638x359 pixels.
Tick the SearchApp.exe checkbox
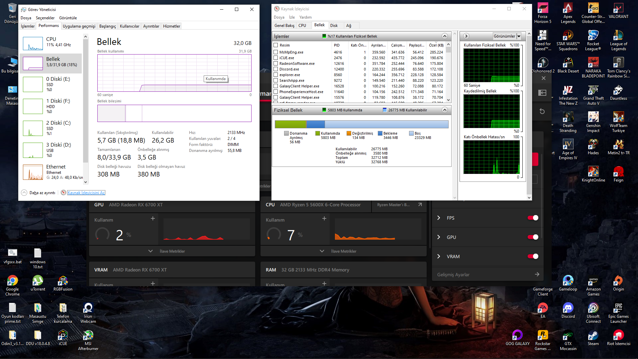click(x=275, y=80)
